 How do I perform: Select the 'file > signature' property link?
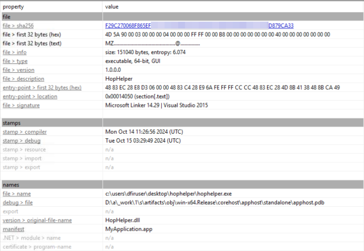point(21,106)
